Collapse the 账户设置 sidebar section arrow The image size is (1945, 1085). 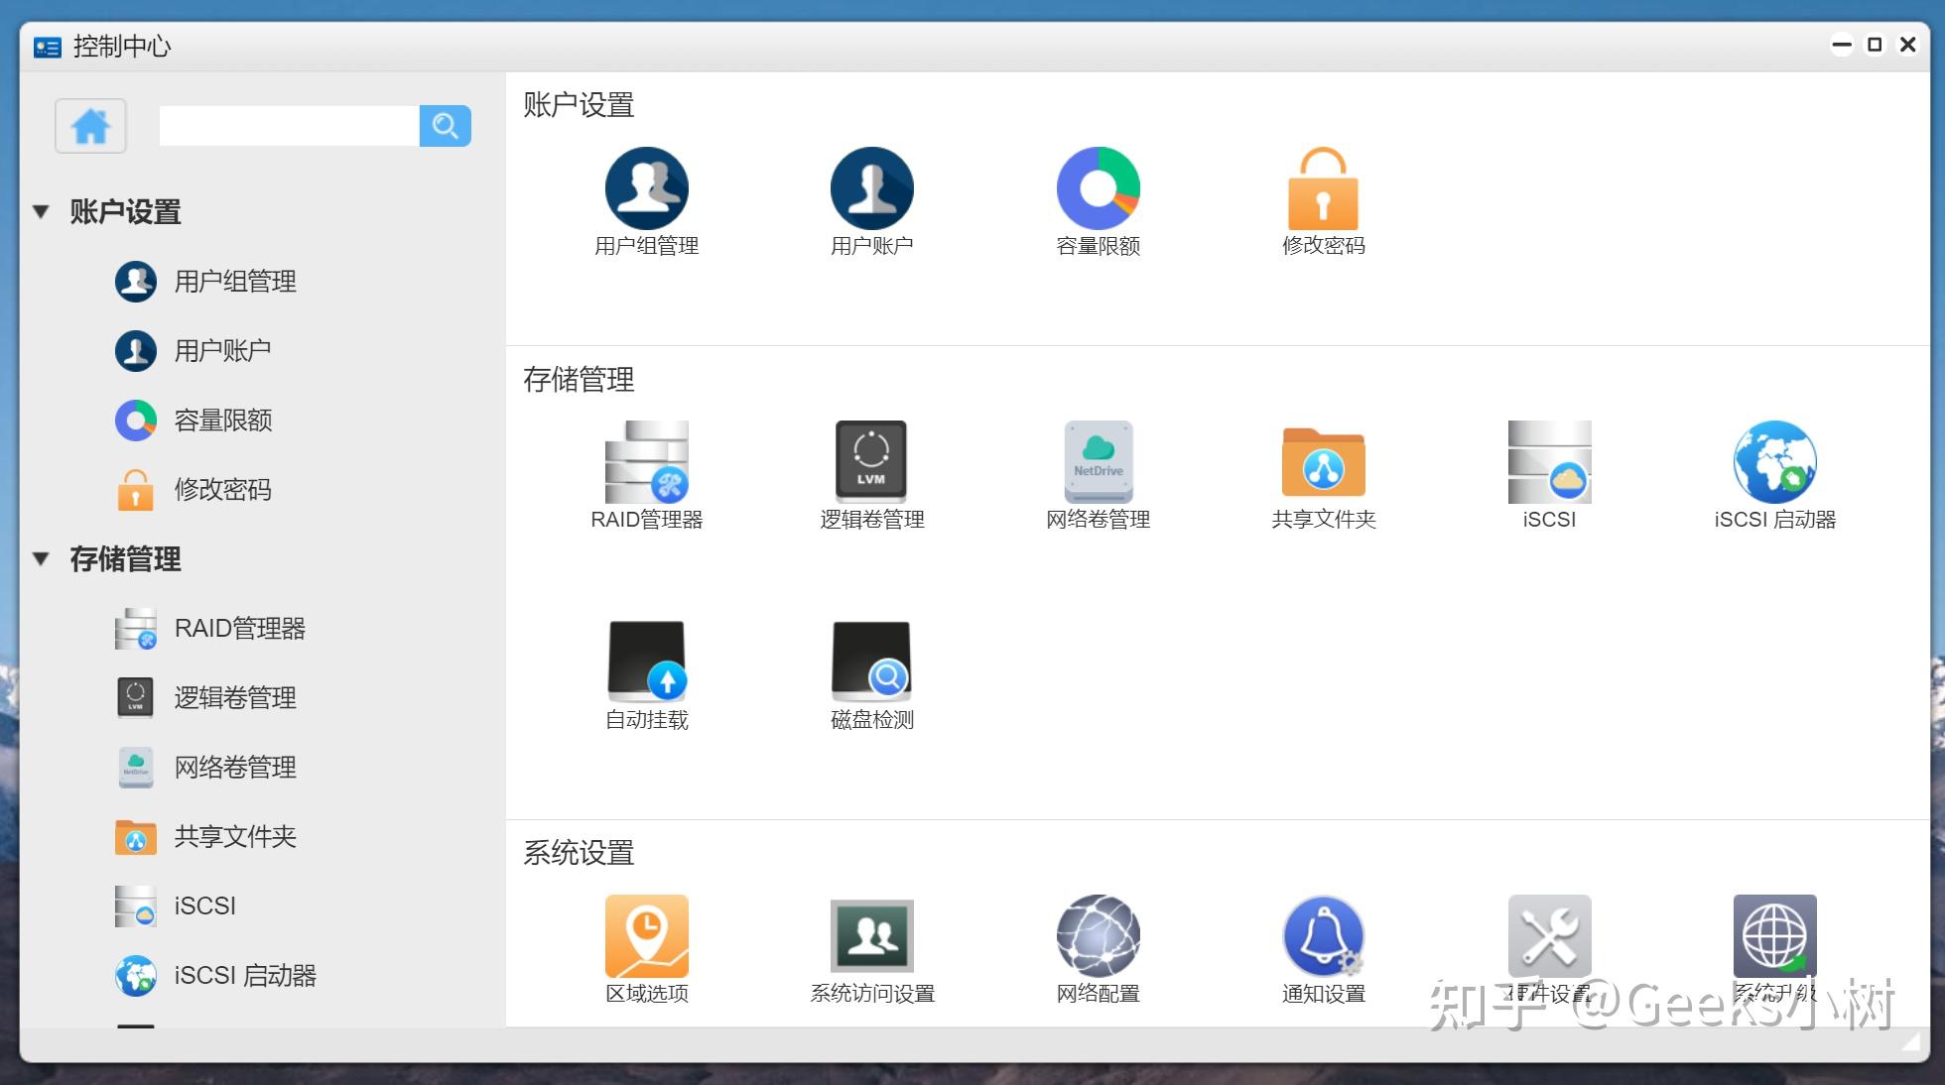click(41, 211)
